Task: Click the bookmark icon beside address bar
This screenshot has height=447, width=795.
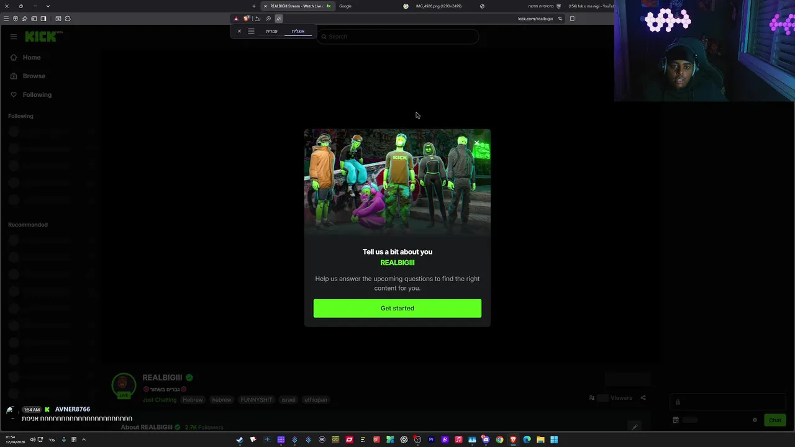Action: pyautogui.click(x=572, y=19)
